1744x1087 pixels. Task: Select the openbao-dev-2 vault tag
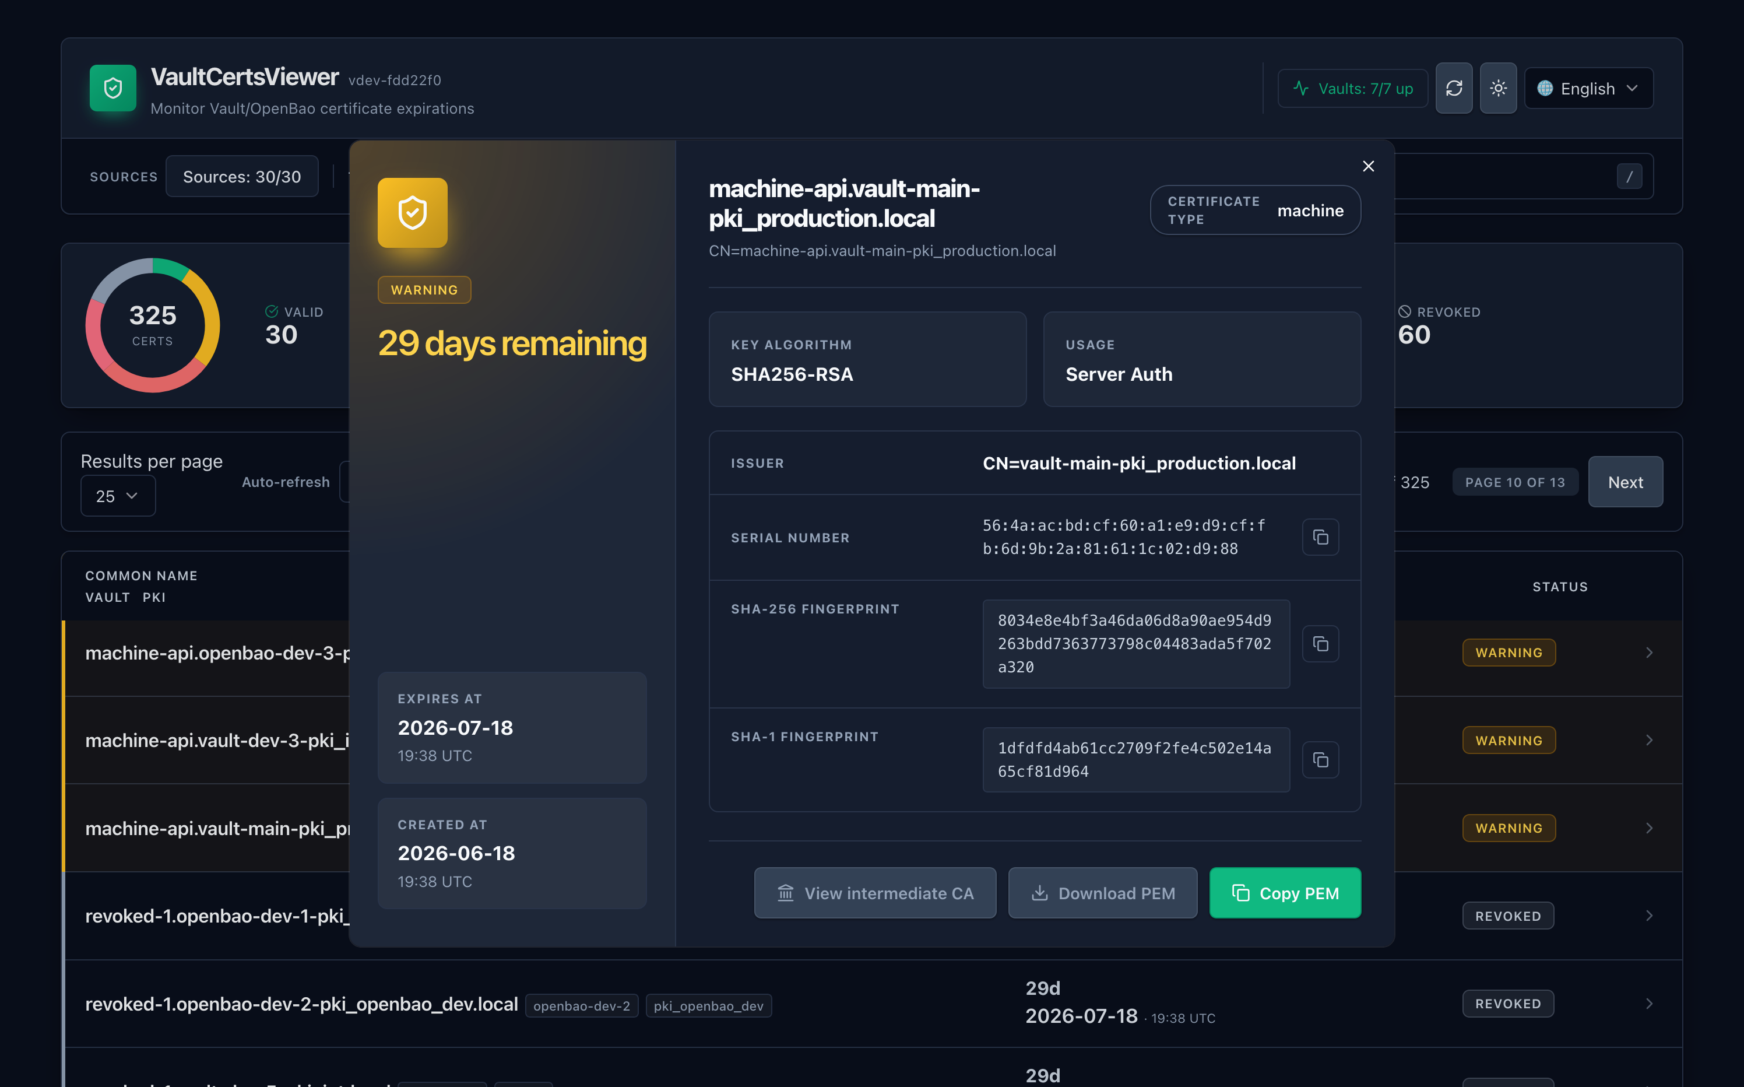[581, 1005]
